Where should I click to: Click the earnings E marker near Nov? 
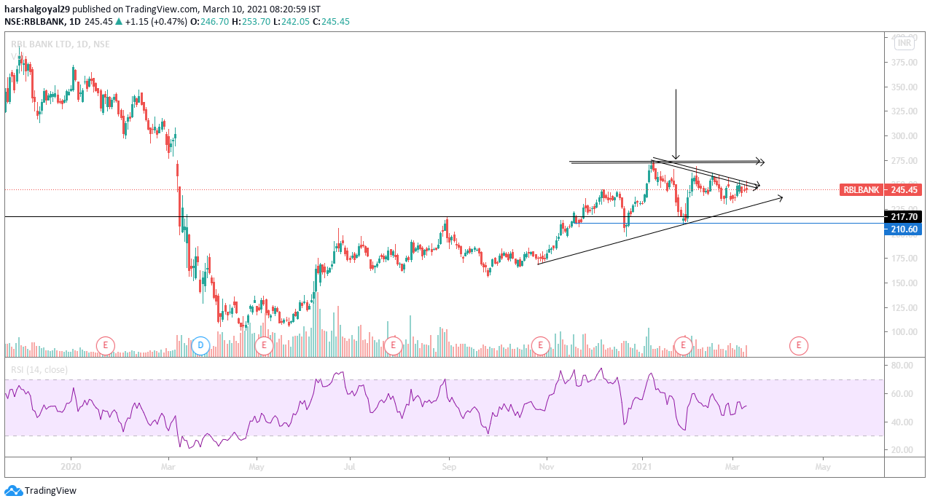540,345
